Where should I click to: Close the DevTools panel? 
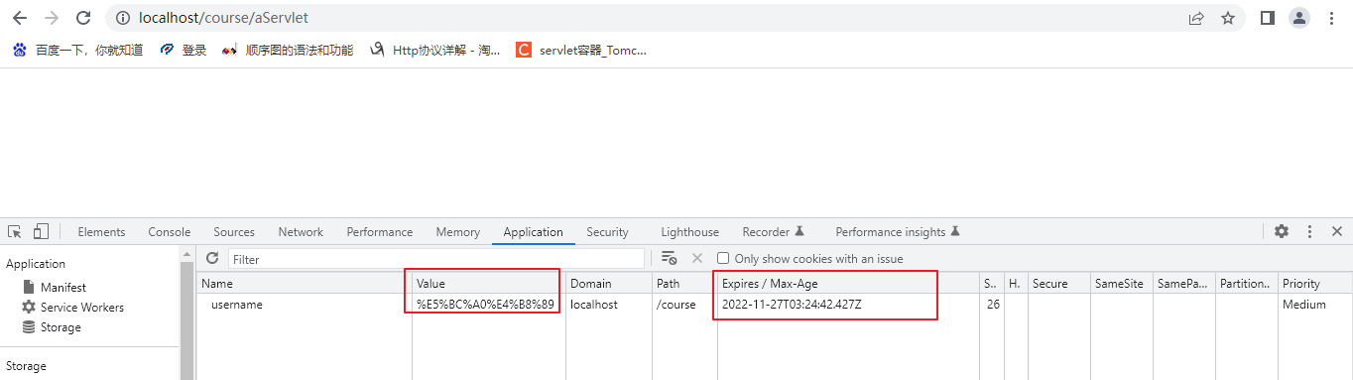1337,231
